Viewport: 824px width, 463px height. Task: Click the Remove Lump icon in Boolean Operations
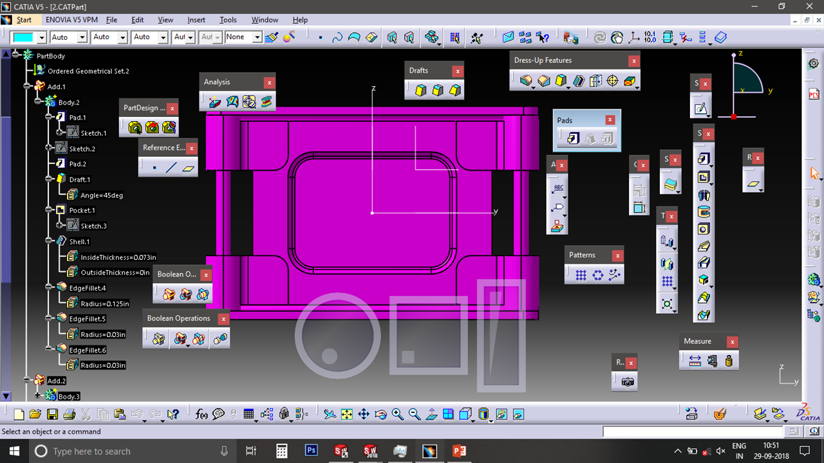pos(220,338)
